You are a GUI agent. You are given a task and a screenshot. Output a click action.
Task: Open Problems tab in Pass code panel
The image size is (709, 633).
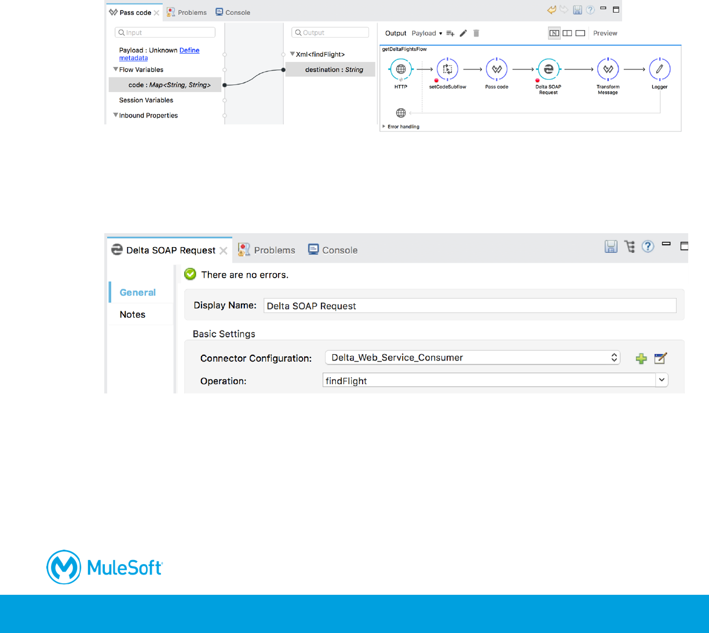[187, 12]
